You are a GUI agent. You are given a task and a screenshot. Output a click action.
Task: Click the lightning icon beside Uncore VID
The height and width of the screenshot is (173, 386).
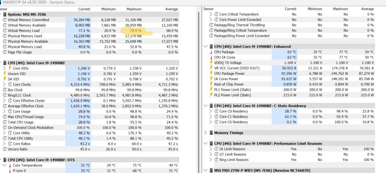coord(5,74)
